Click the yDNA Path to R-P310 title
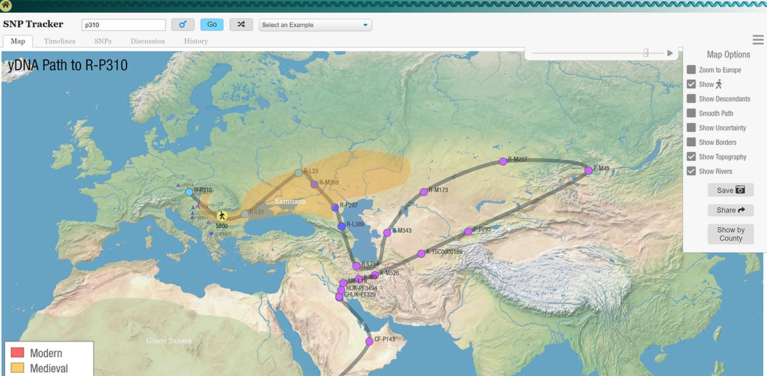The width and height of the screenshot is (767, 376). tap(67, 65)
